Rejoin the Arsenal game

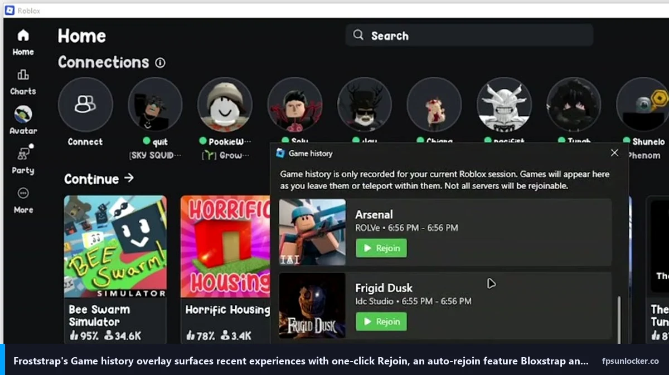tap(381, 248)
